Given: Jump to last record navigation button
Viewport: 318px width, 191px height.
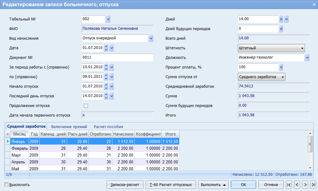Looking at the screenshot, I should [x=313, y=185].
